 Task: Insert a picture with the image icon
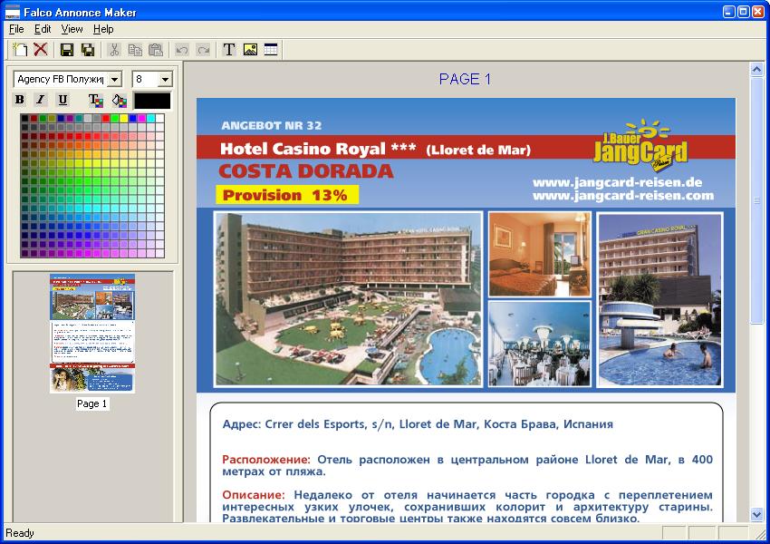click(250, 49)
